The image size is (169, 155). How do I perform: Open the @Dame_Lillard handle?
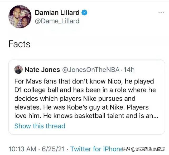pos(57,21)
